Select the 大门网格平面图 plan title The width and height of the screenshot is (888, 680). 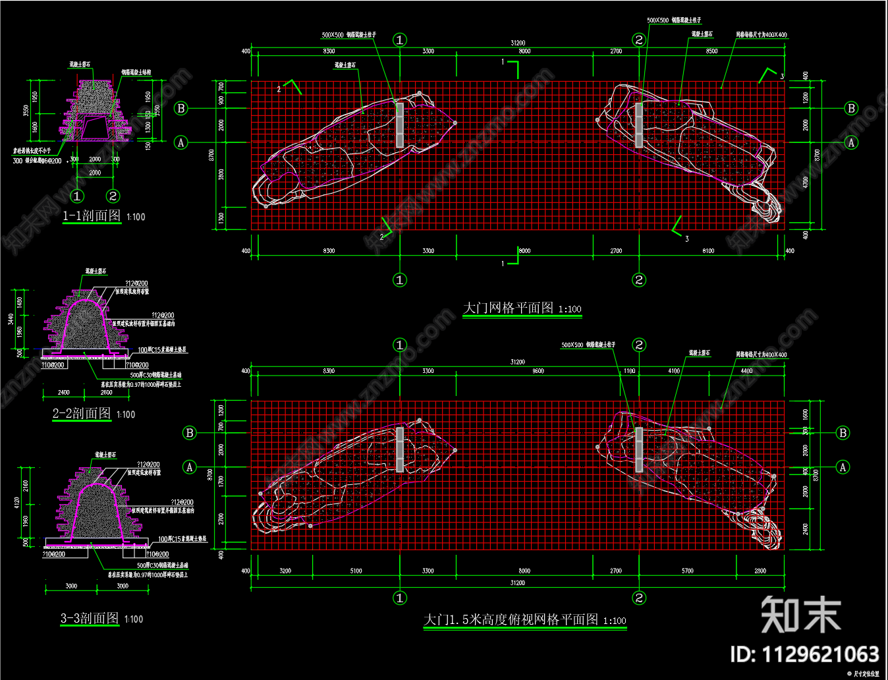tap(509, 308)
